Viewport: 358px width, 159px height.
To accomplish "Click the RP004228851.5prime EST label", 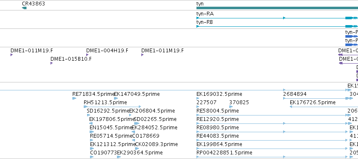I will pyautogui.click(x=224, y=153).
